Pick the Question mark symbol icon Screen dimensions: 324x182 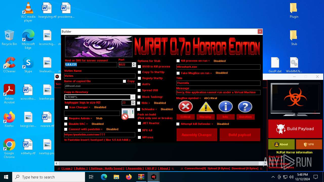pyautogui.click(x=245, y=107)
